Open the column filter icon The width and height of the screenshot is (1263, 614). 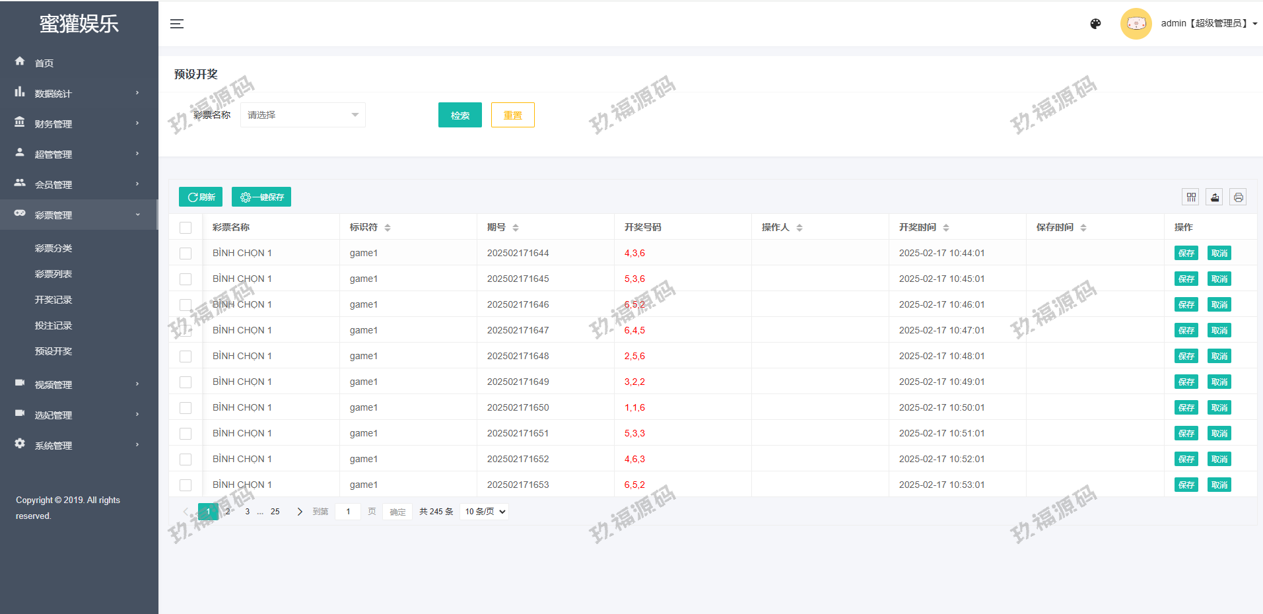(1191, 197)
